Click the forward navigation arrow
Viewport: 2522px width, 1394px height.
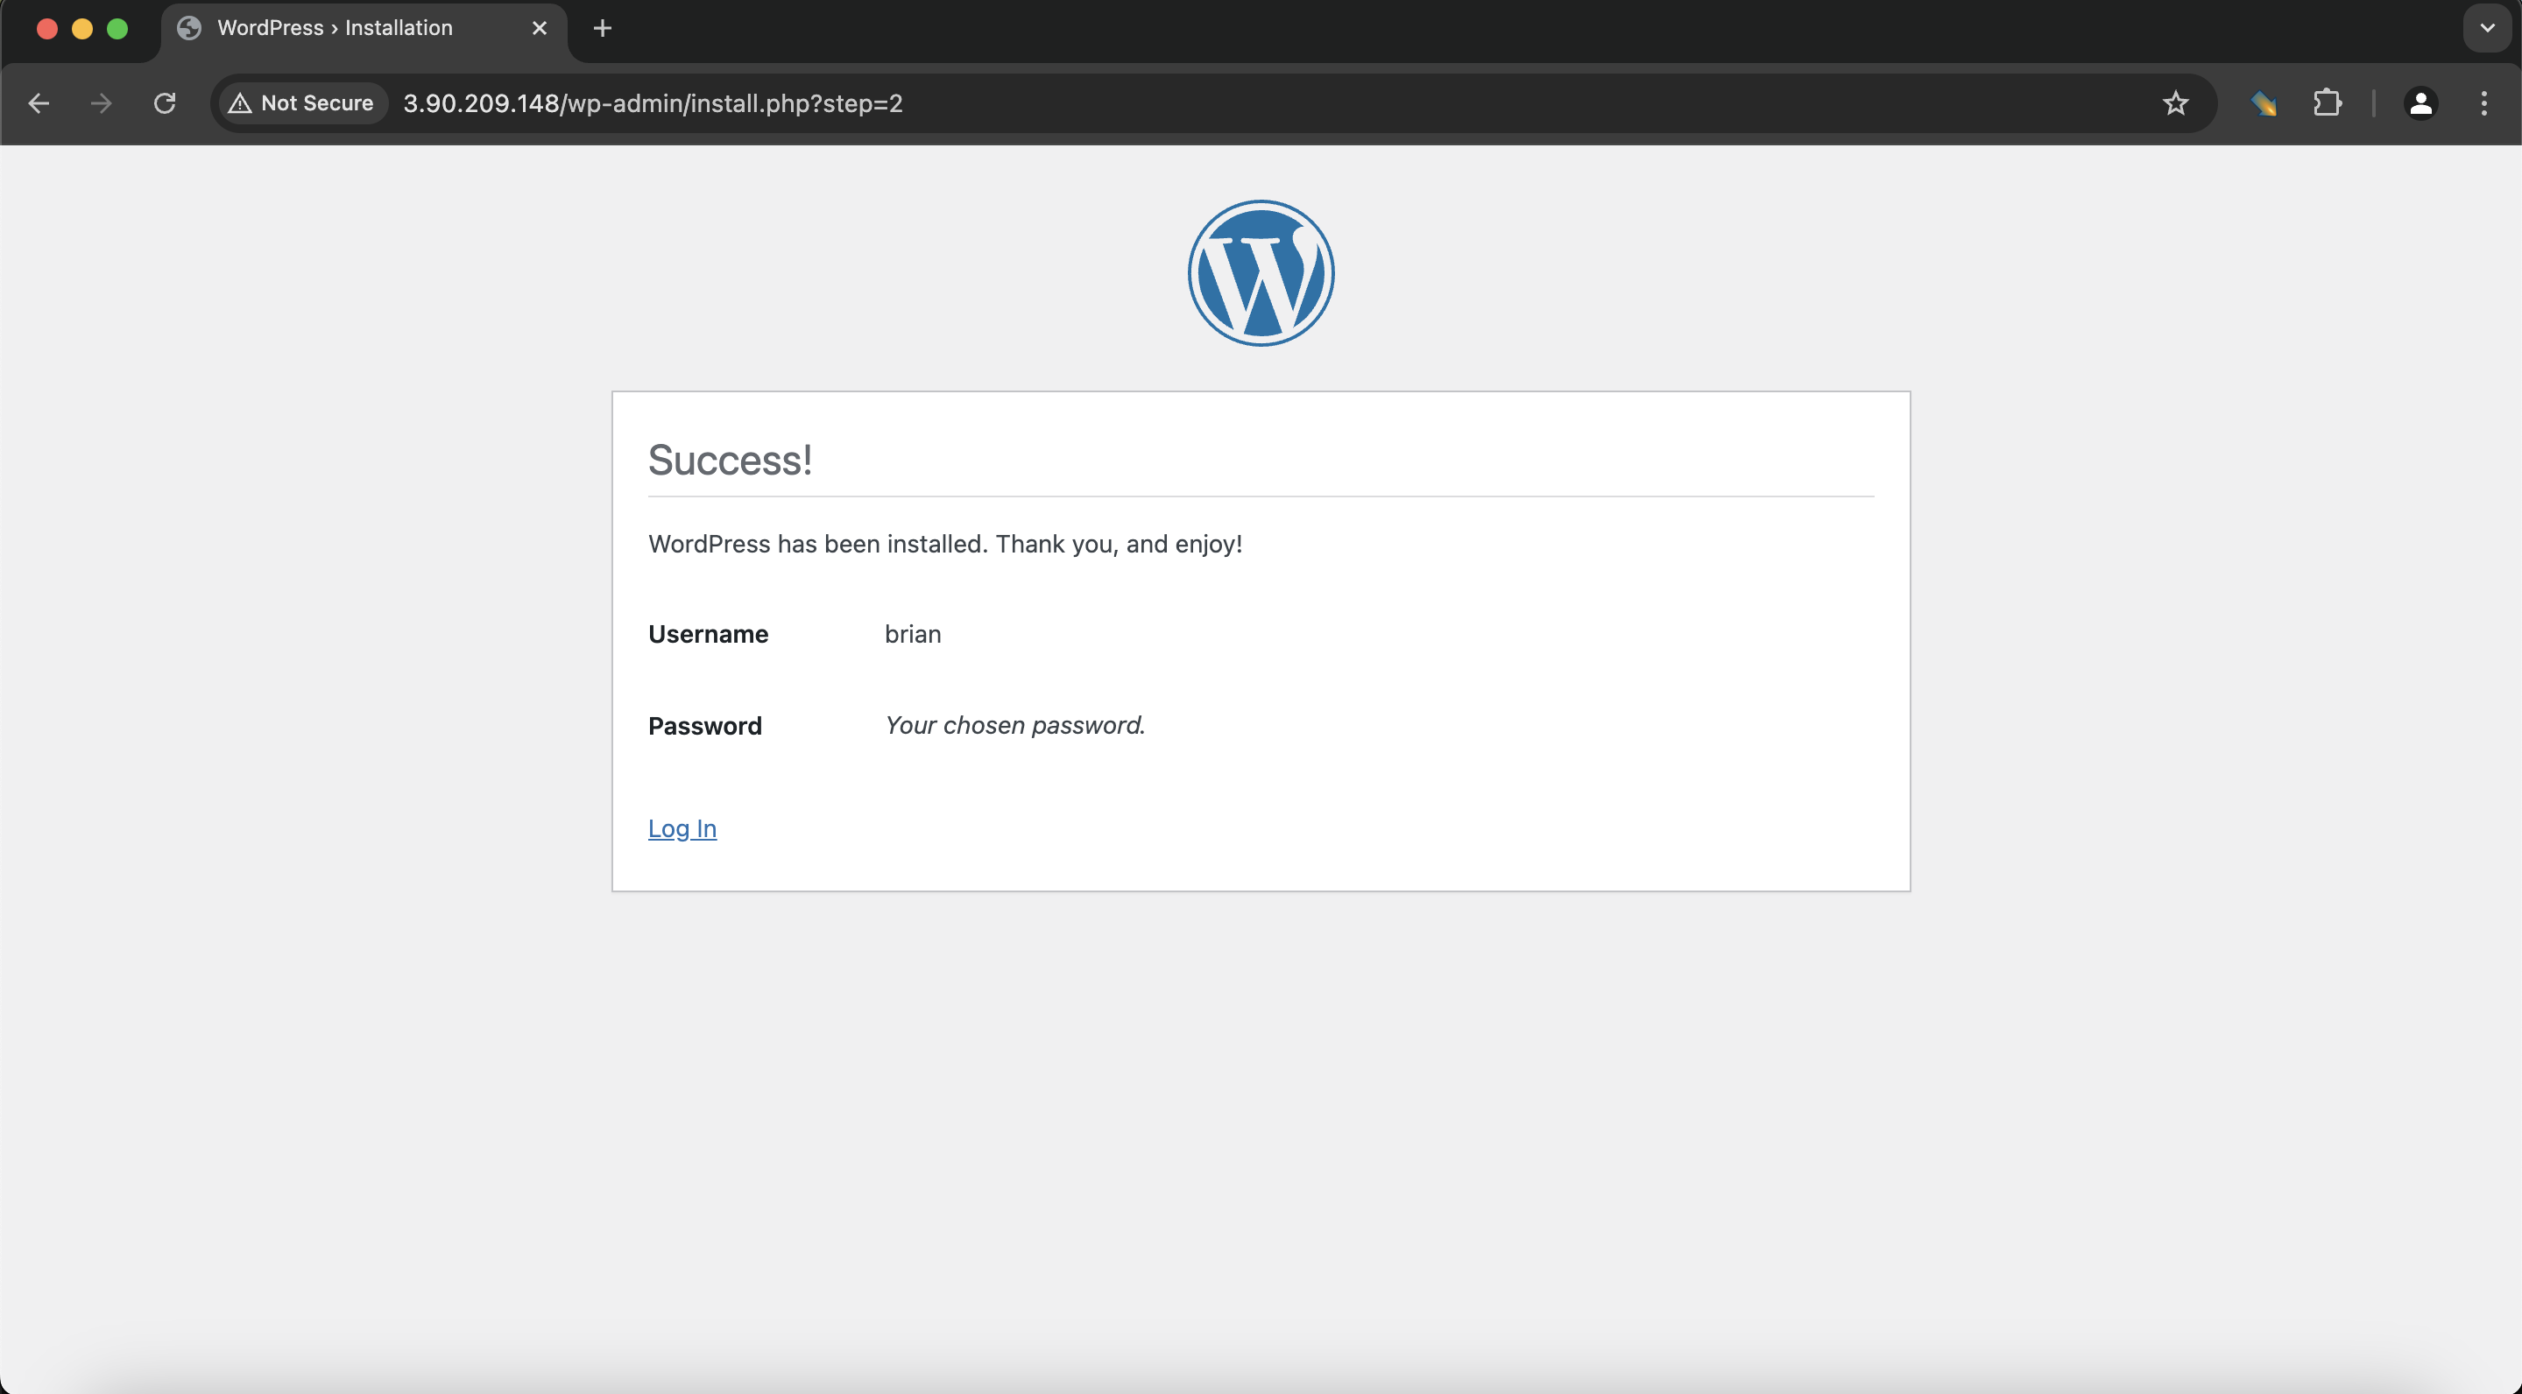(101, 104)
